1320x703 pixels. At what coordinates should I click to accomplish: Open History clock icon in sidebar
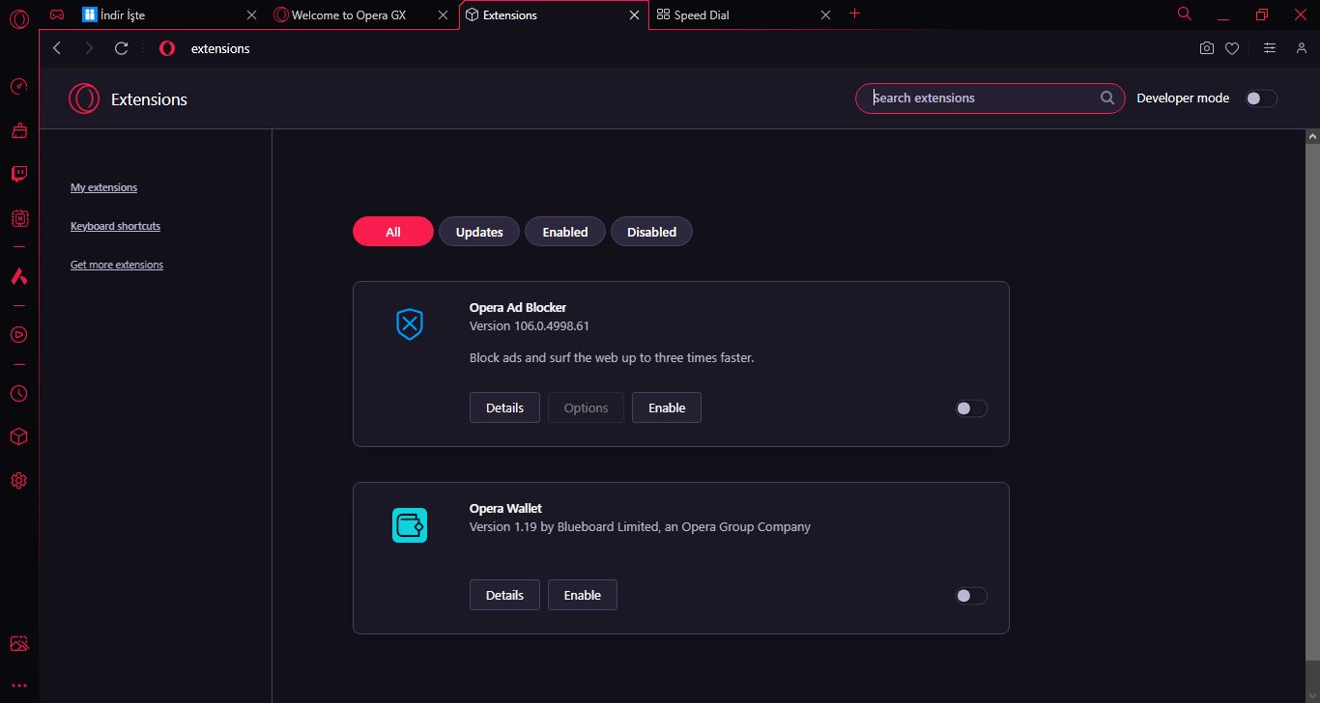point(18,394)
